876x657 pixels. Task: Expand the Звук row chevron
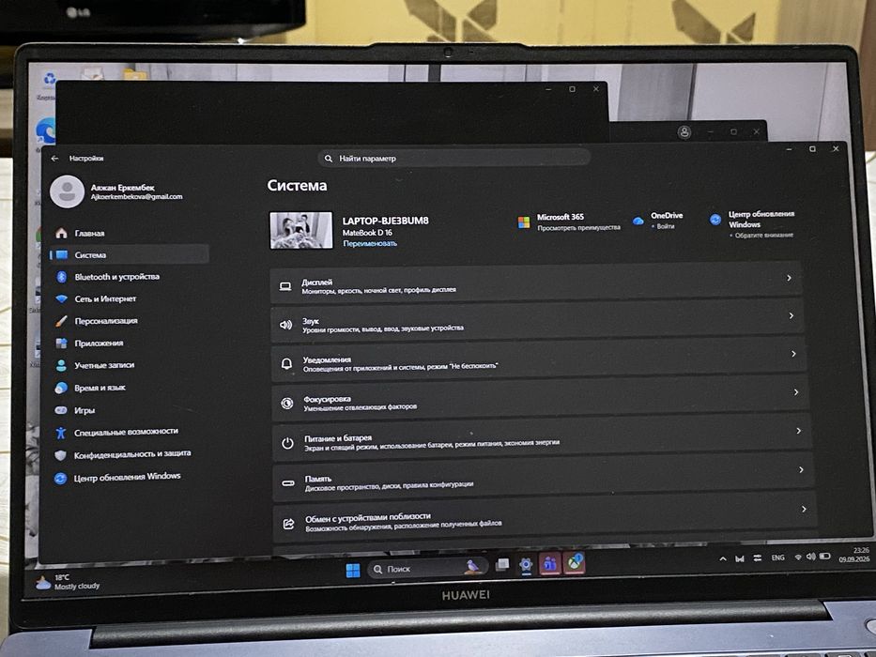791,315
